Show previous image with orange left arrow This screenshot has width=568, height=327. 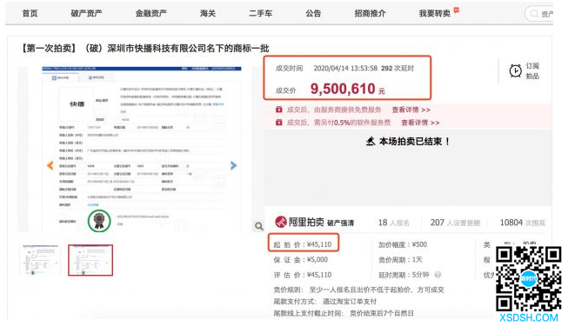click(50, 165)
